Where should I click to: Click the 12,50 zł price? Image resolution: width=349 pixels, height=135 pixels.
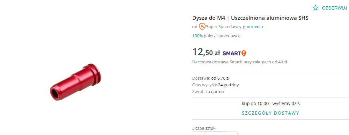(206, 52)
